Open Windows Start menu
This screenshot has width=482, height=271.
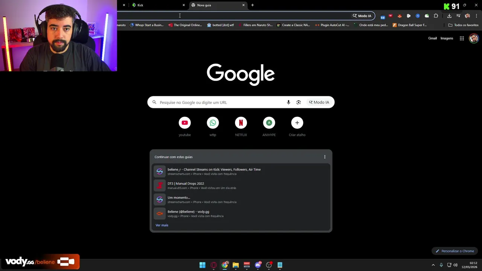pos(202,265)
